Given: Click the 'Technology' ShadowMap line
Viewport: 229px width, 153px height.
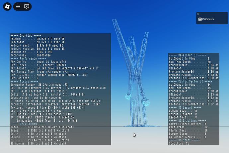Looking at the screenshot, I should pyautogui.click(x=31, y=55).
